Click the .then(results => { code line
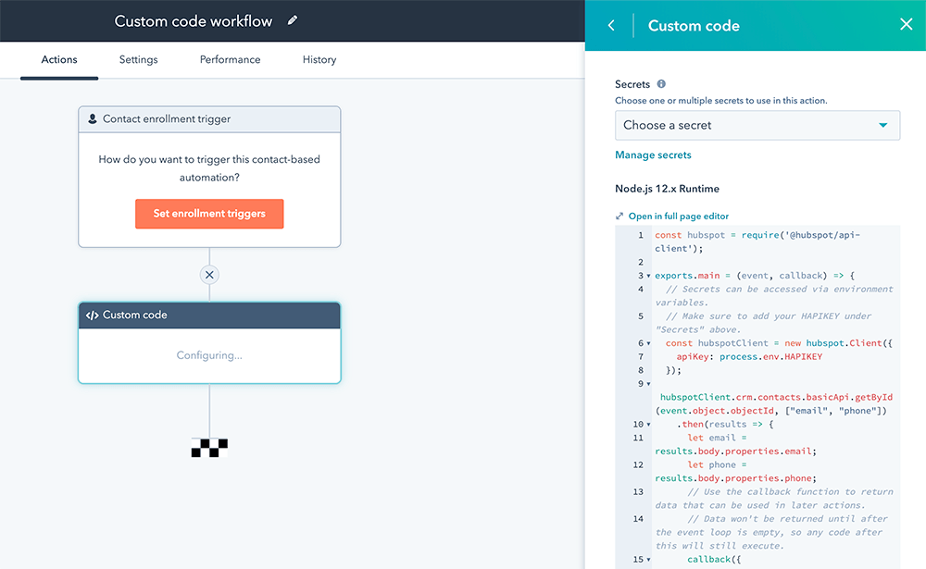The width and height of the screenshot is (926, 569). tap(725, 425)
